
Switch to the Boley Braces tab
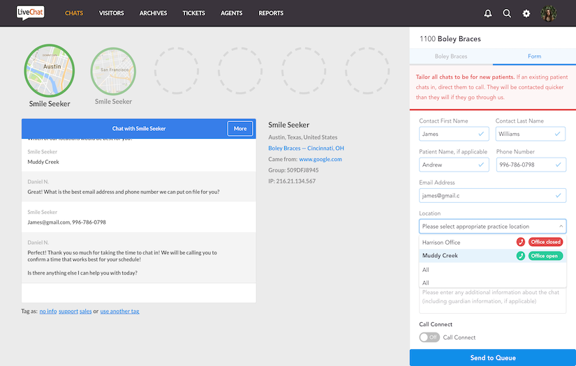(451, 56)
